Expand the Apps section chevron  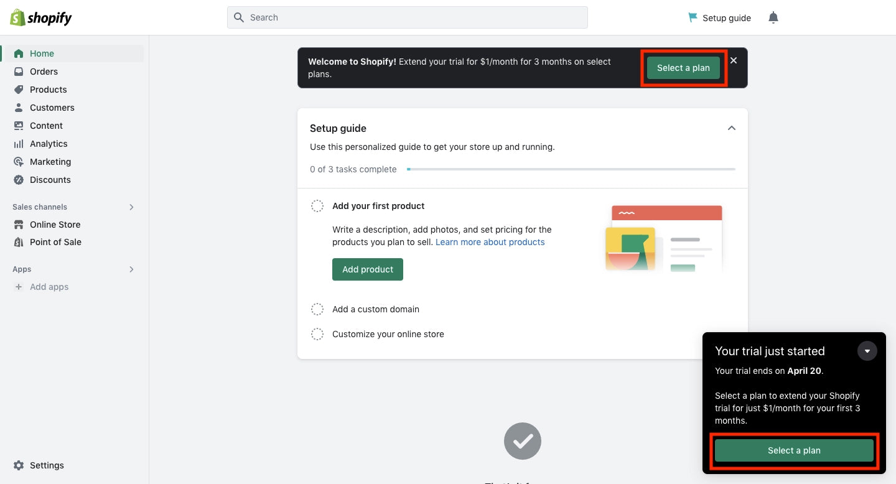click(131, 269)
